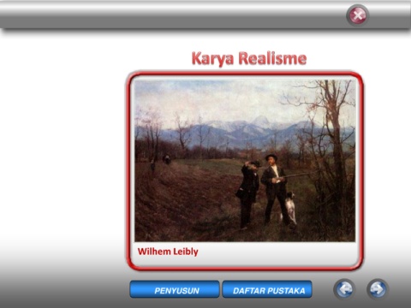Click the white caption area beside Wilhem Leibly
The height and width of the screenshot is (308, 411).
pyautogui.click(x=277, y=252)
